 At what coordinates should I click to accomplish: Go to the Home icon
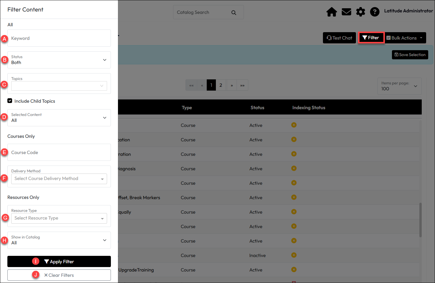(331, 12)
